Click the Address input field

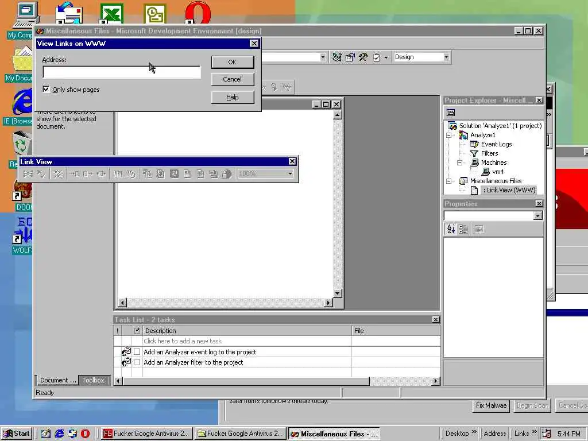122,72
